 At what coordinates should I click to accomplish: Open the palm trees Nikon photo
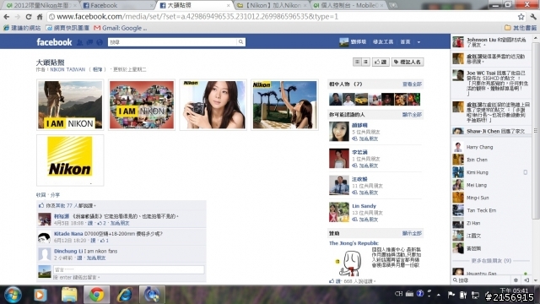click(284, 105)
